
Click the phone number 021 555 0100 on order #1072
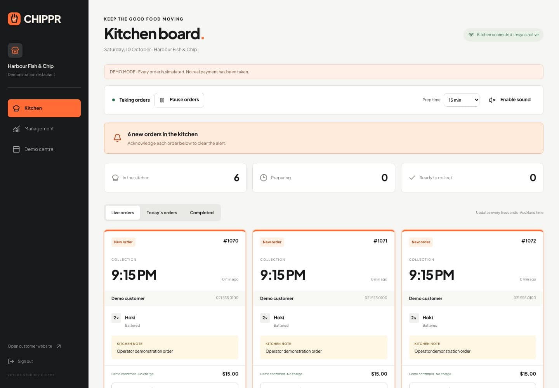coord(525,298)
